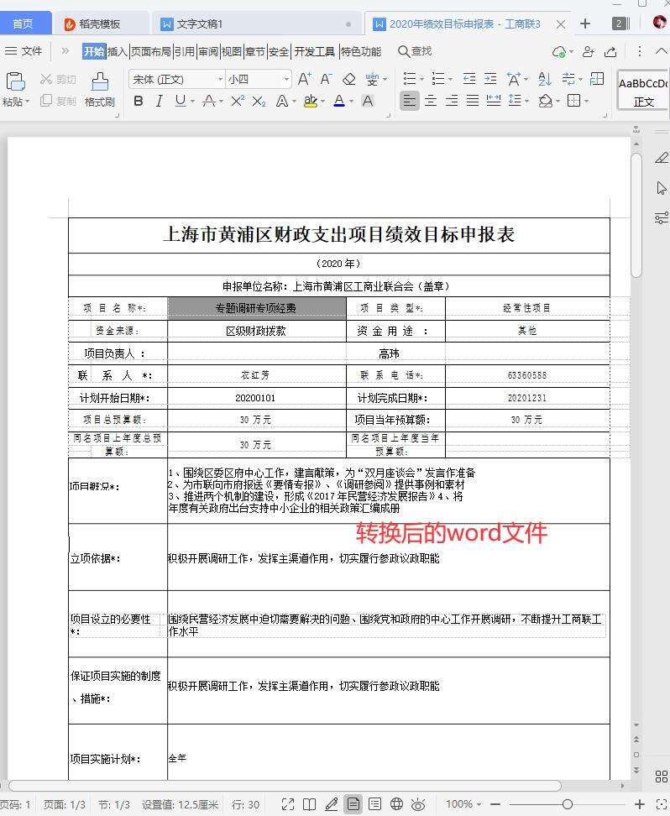Click the increase font size icon

click(x=305, y=79)
